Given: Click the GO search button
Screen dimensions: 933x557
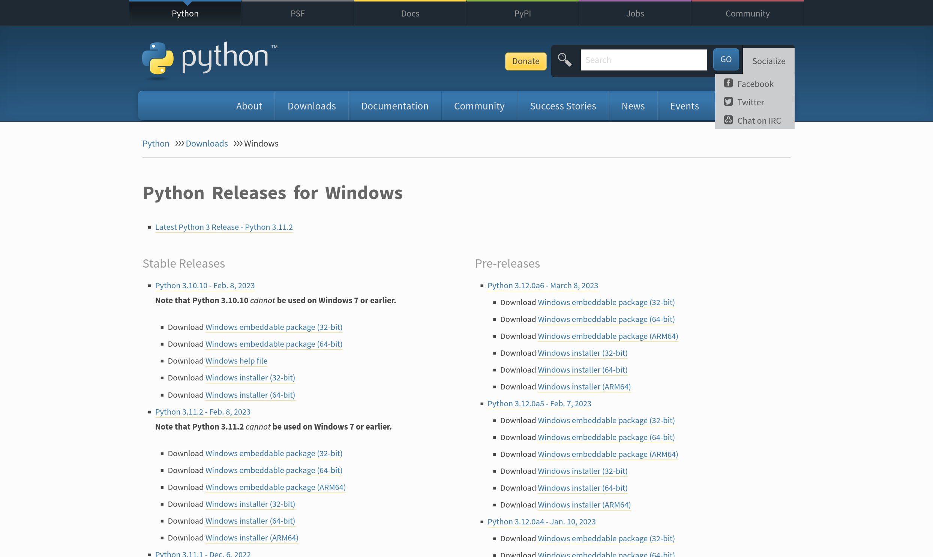Looking at the screenshot, I should [x=725, y=59].
